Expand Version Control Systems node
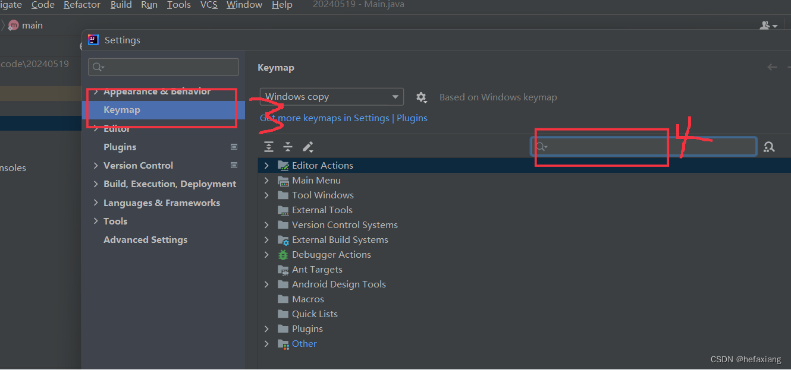The height and width of the screenshot is (370, 791). pos(266,225)
